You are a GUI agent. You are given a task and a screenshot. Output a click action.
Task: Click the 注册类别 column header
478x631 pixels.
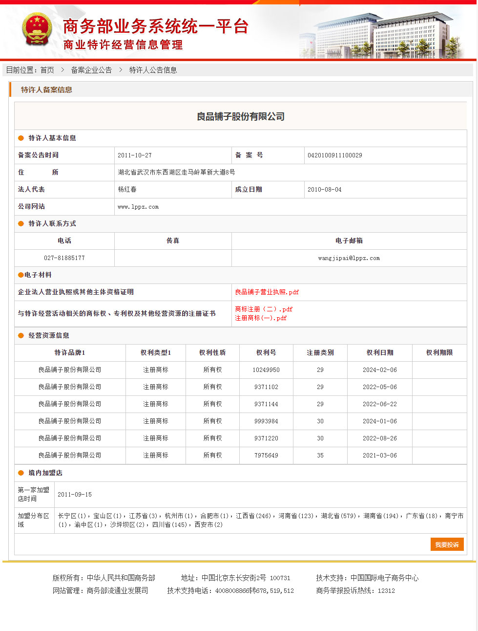coord(320,353)
